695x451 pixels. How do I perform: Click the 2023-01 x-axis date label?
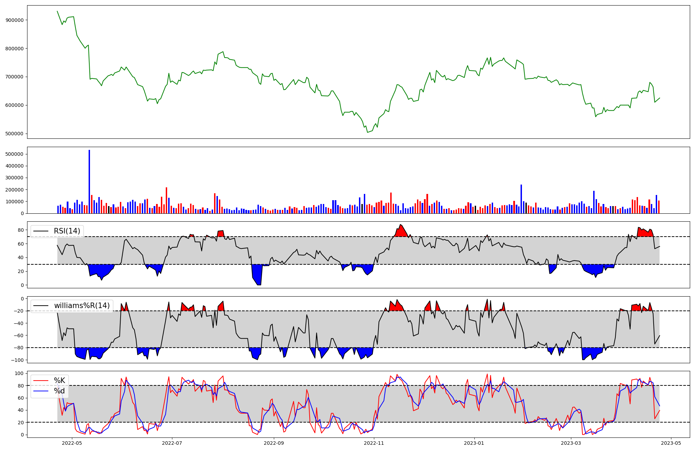(x=474, y=443)
